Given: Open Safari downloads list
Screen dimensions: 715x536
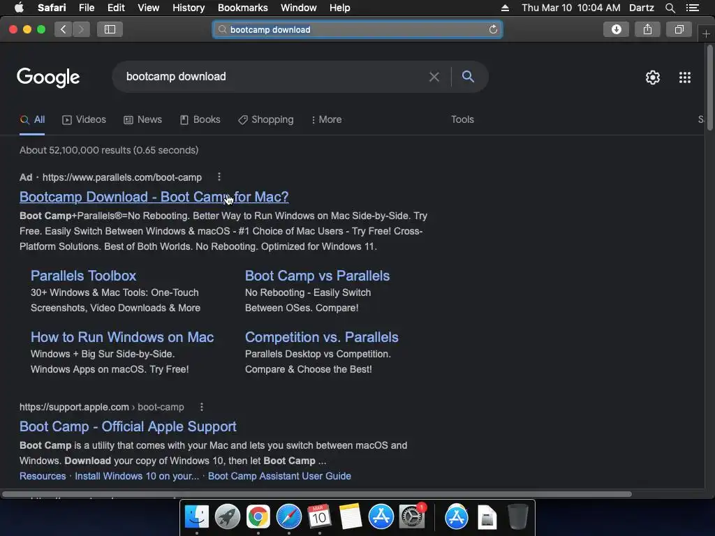Looking at the screenshot, I should pyautogui.click(x=616, y=29).
